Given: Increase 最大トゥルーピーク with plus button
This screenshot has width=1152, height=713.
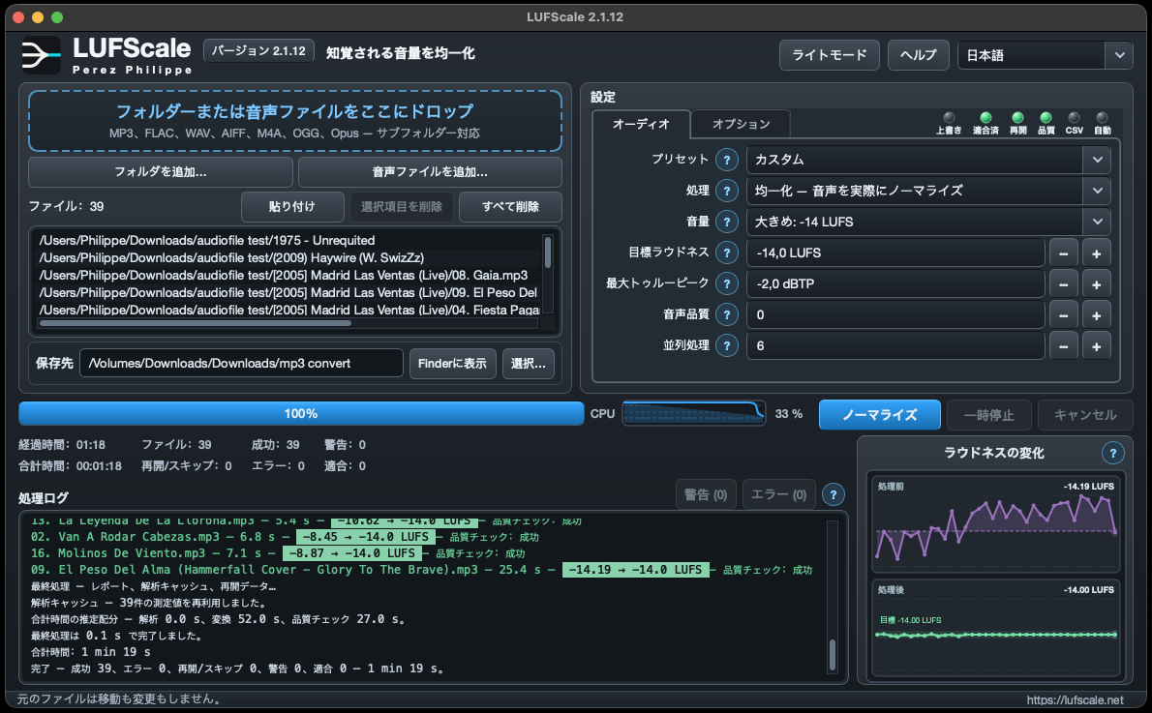Looking at the screenshot, I should coord(1096,284).
